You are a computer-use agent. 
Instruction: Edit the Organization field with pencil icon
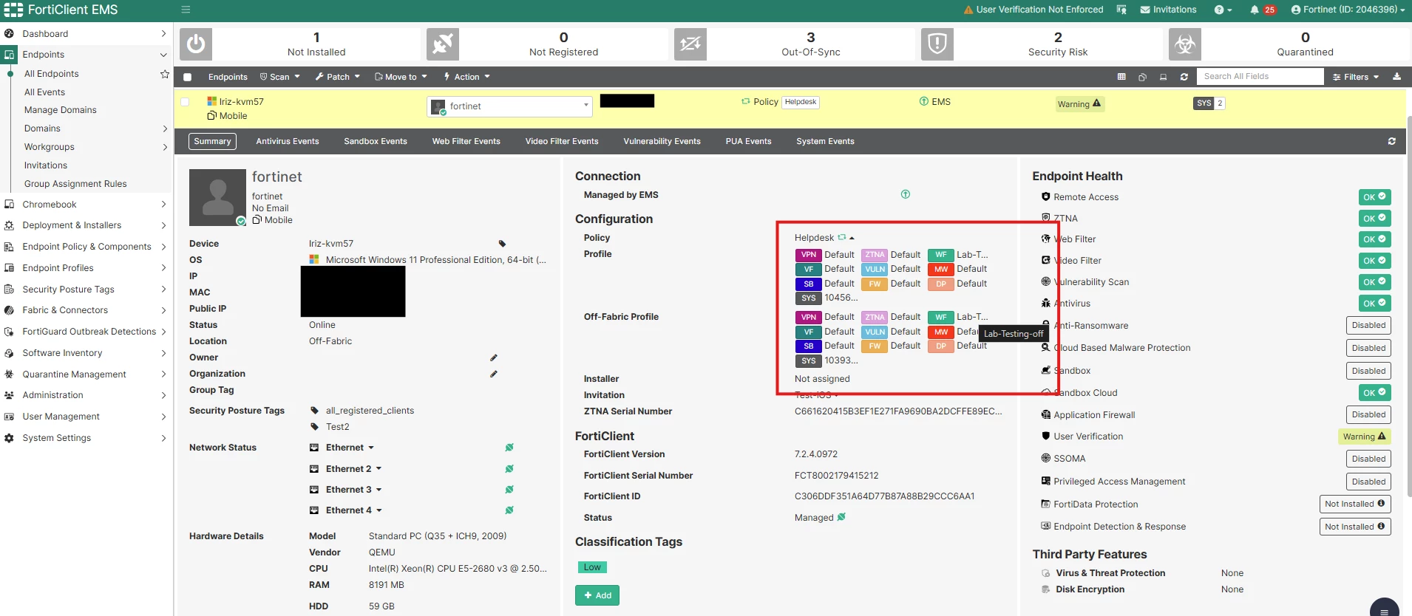pos(494,374)
